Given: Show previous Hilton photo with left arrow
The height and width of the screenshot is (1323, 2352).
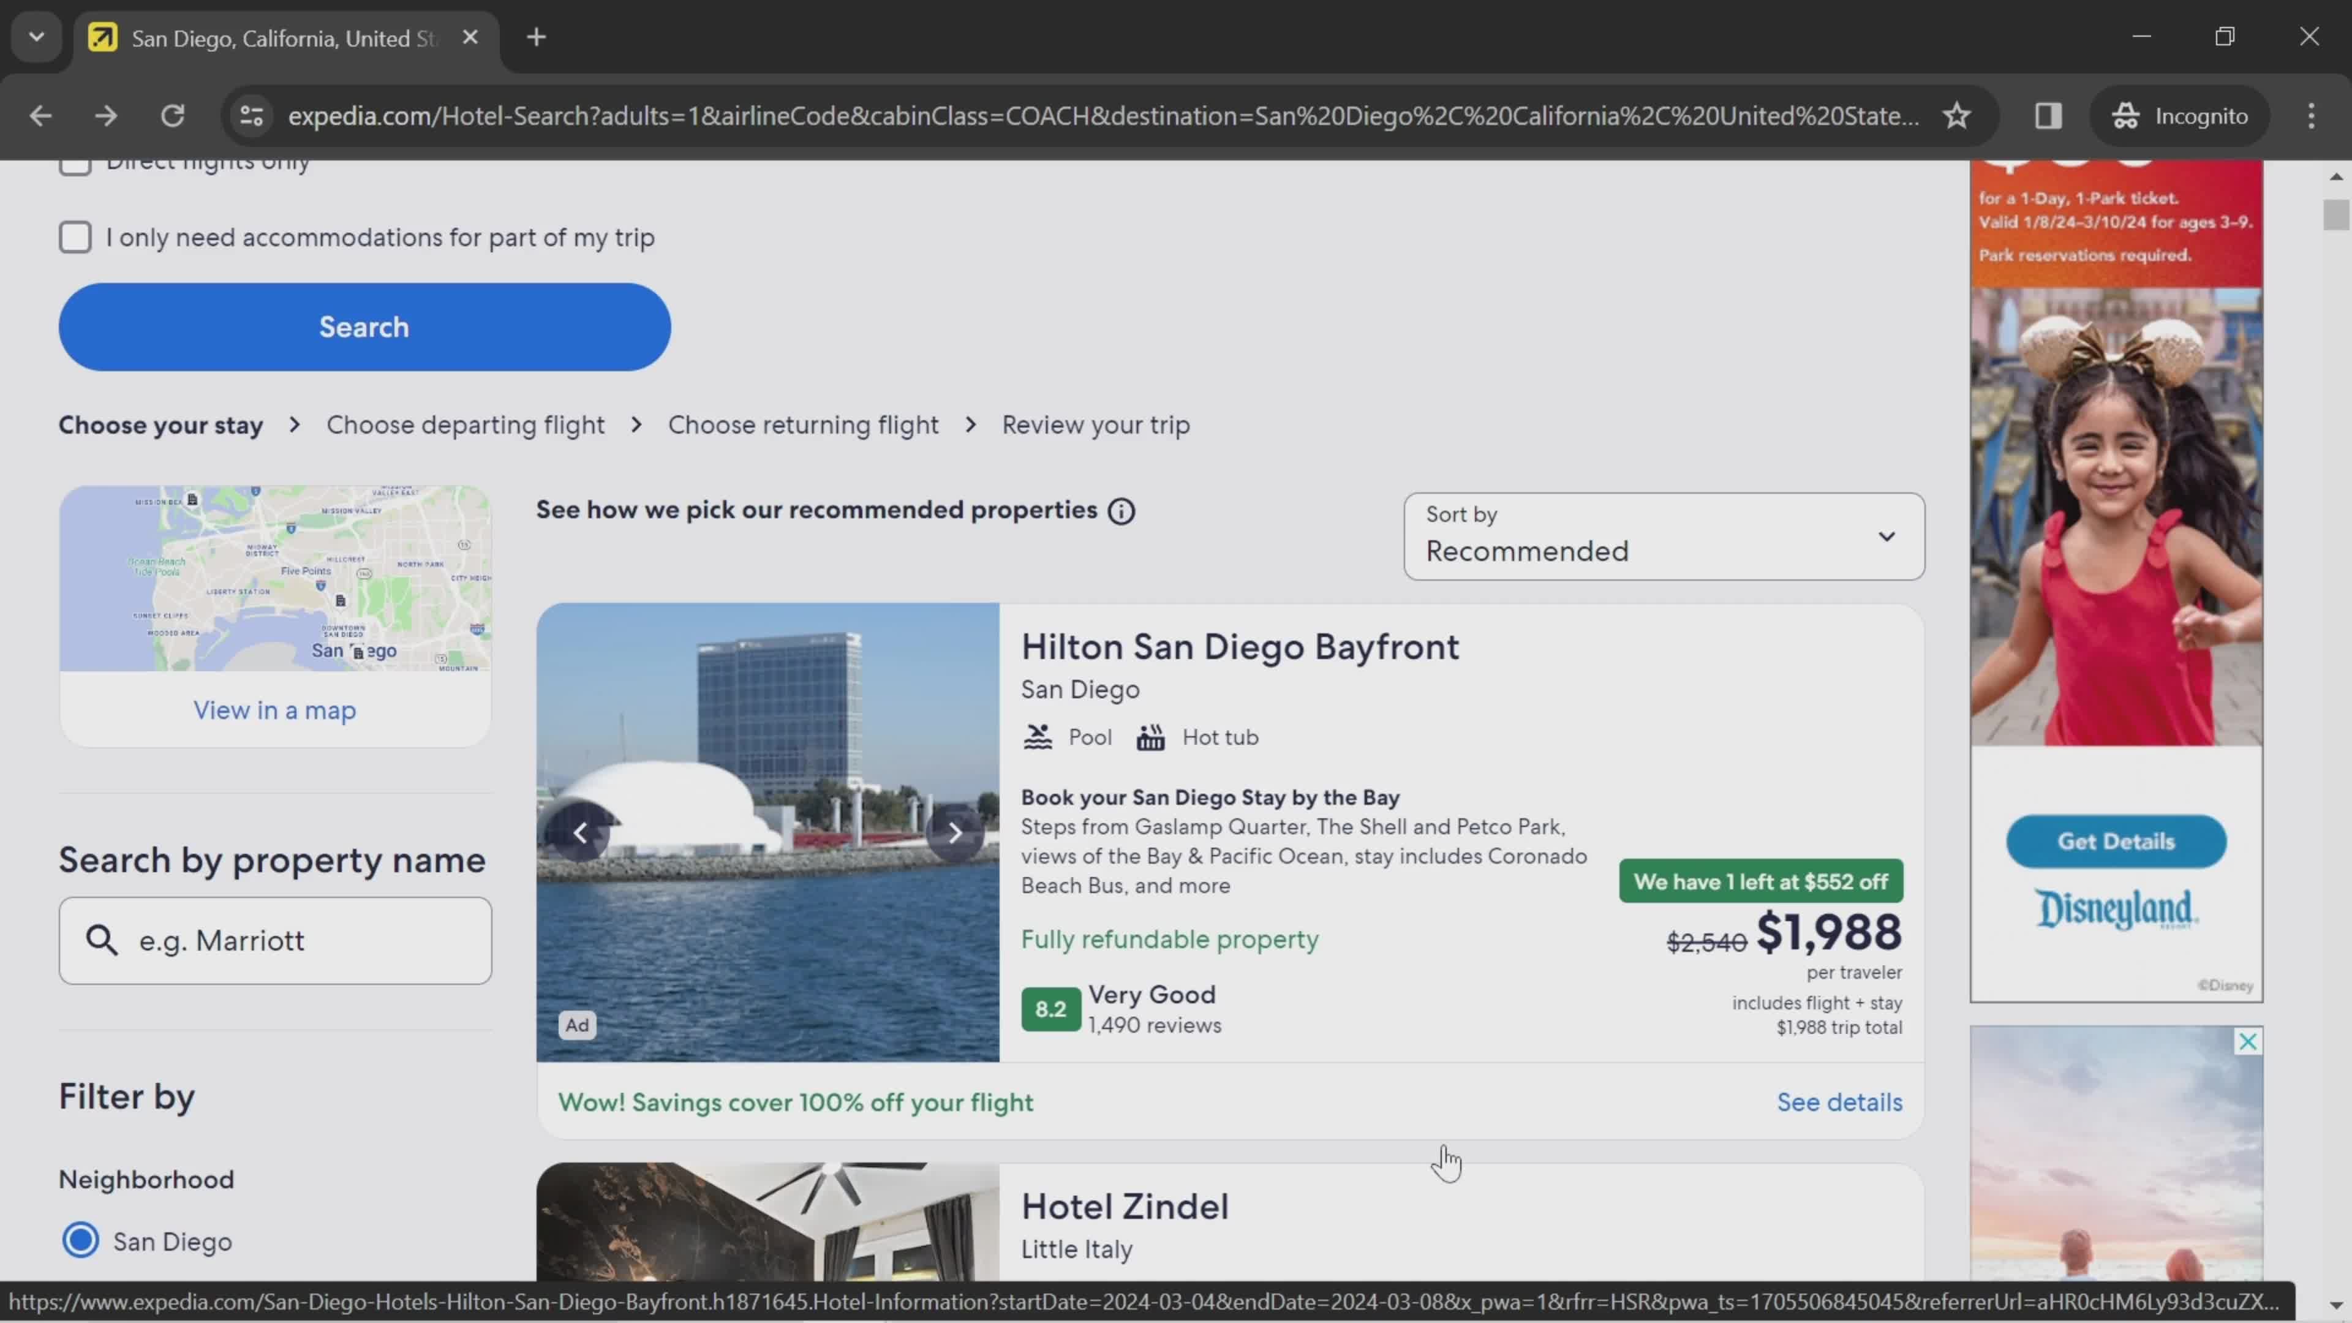Looking at the screenshot, I should 580,833.
